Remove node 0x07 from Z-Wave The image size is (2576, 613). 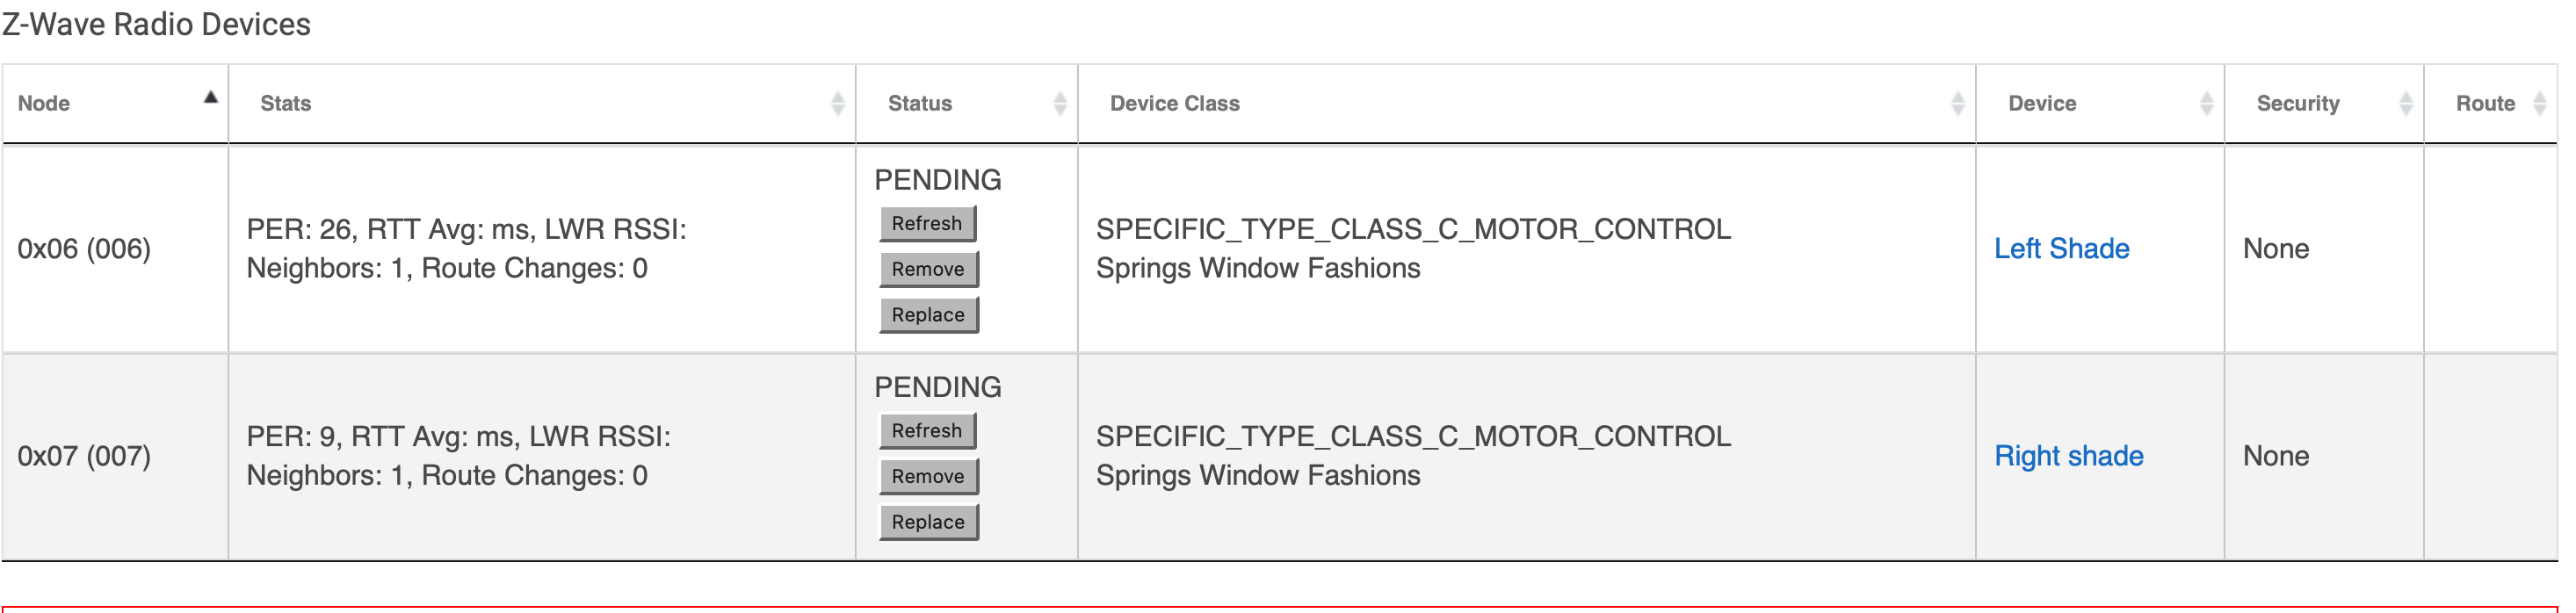pyautogui.click(x=928, y=477)
